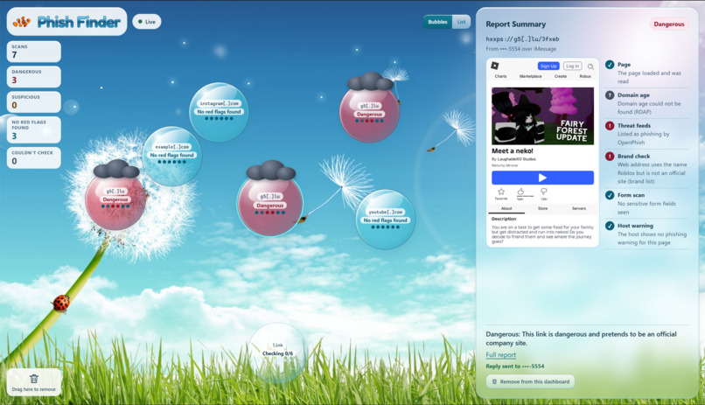Filter by the Suspicious 0 stat card
This screenshot has height=405, width=705.
(x=34, y=102)
